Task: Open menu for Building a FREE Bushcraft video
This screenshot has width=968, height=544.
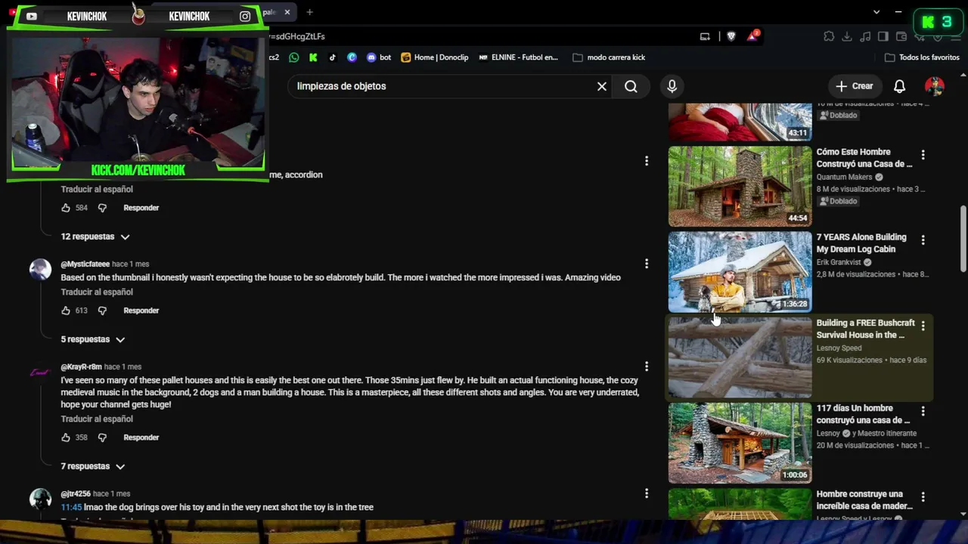Action: click(x=923, y=326)
